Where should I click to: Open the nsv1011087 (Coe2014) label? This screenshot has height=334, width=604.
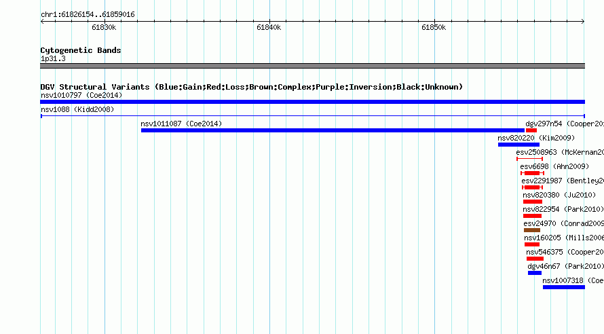point(181,124)
